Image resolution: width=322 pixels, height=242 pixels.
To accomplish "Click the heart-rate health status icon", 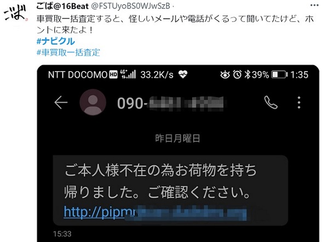I will click(182, 74).
